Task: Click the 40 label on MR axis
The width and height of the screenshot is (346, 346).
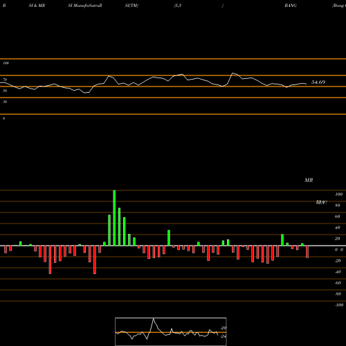Action: click(338, 228)
